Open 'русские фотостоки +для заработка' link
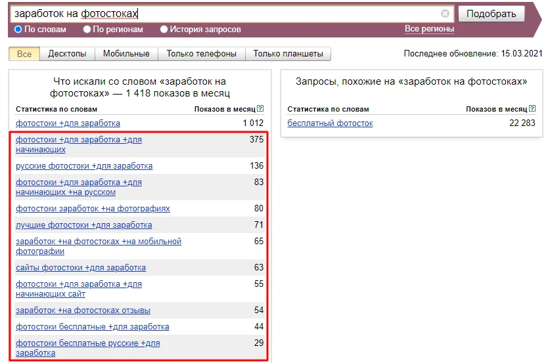Image resolution: width=550 pixels, height=363 pixels. [x=84, y=166]
